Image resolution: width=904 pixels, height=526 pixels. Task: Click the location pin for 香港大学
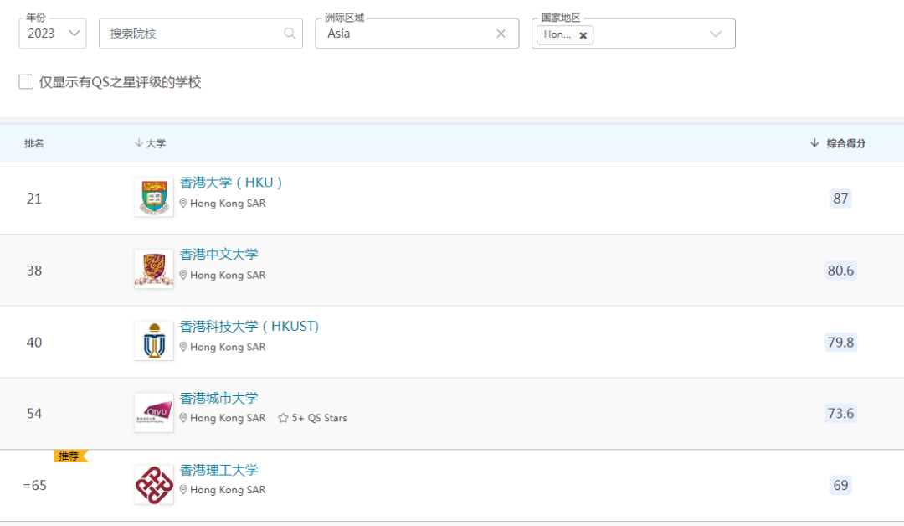pos(183,203)
